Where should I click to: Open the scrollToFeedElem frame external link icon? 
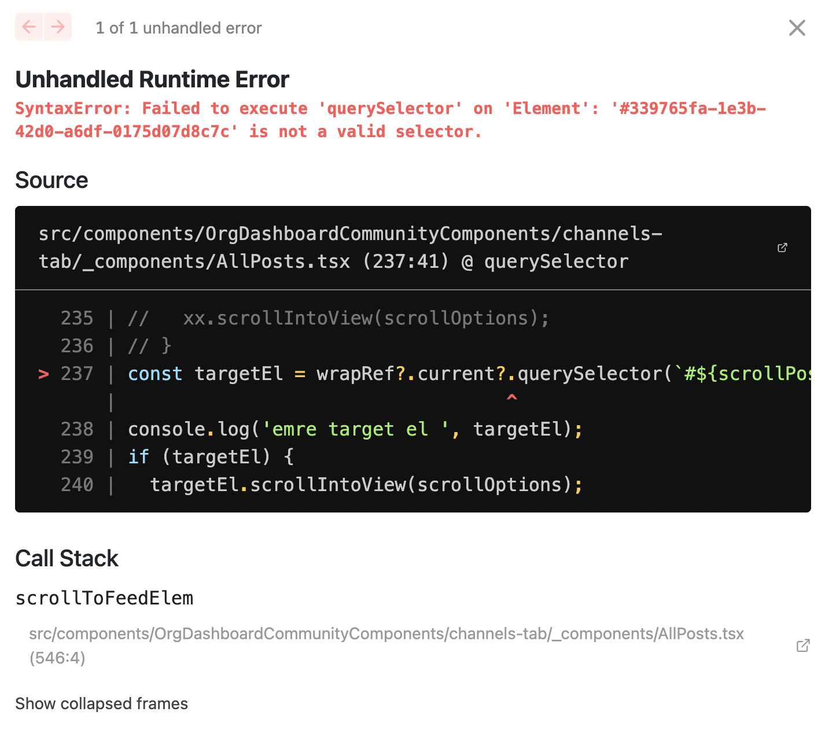pyautogui.click(x=802, y=646)
